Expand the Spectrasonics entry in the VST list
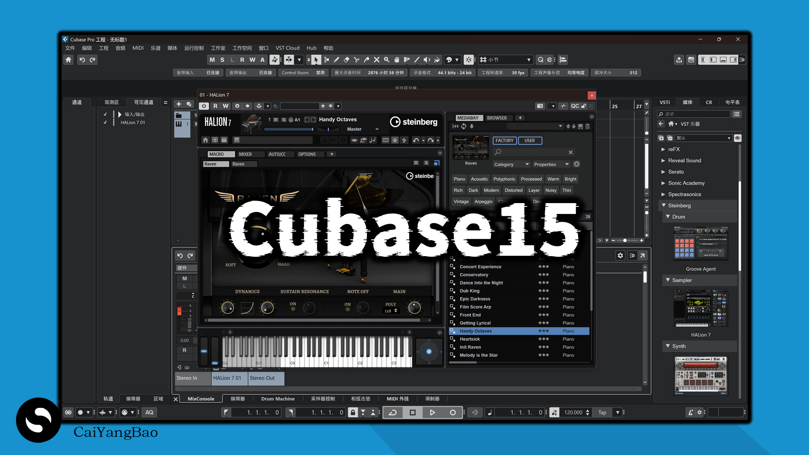 click(x=662, y=194)
